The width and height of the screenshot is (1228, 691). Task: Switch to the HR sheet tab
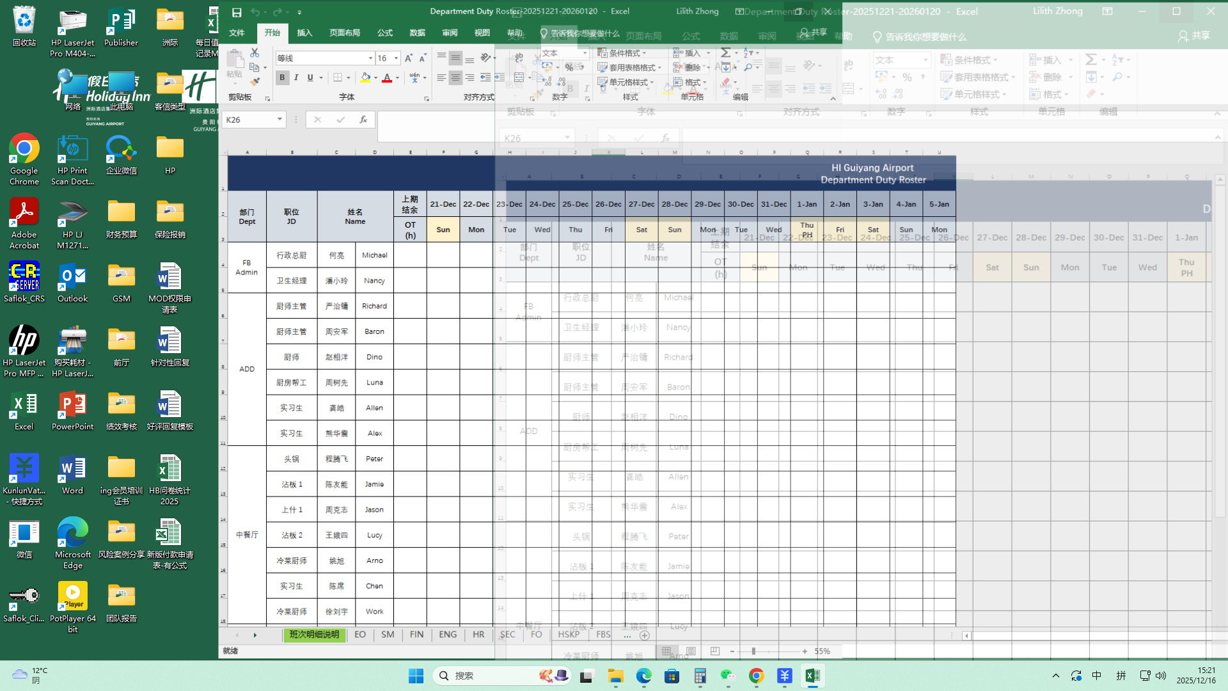click(x=478, y=635)
